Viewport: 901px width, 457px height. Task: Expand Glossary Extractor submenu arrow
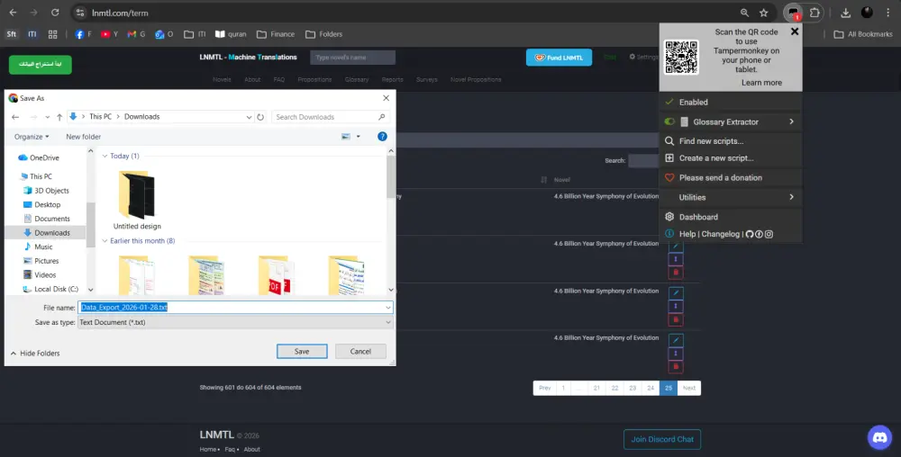tap(791, 121)
